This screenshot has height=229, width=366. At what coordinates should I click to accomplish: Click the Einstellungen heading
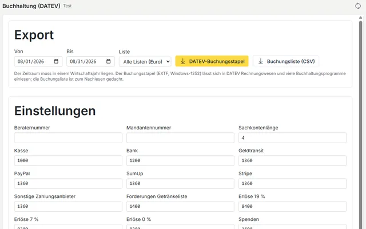55,110
